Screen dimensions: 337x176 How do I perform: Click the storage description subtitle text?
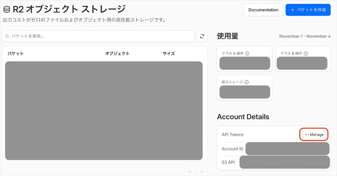tap(84, 20)
